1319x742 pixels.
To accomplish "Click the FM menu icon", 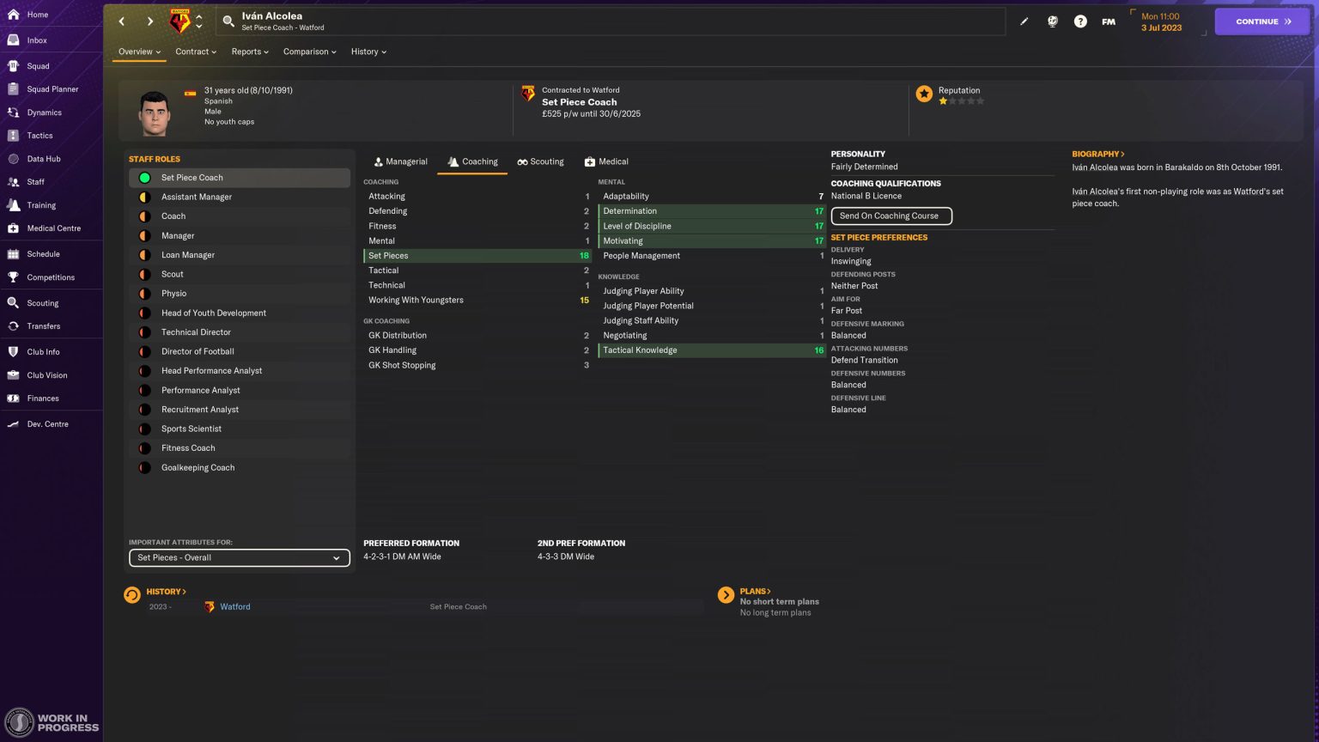I will point(1109,21).
